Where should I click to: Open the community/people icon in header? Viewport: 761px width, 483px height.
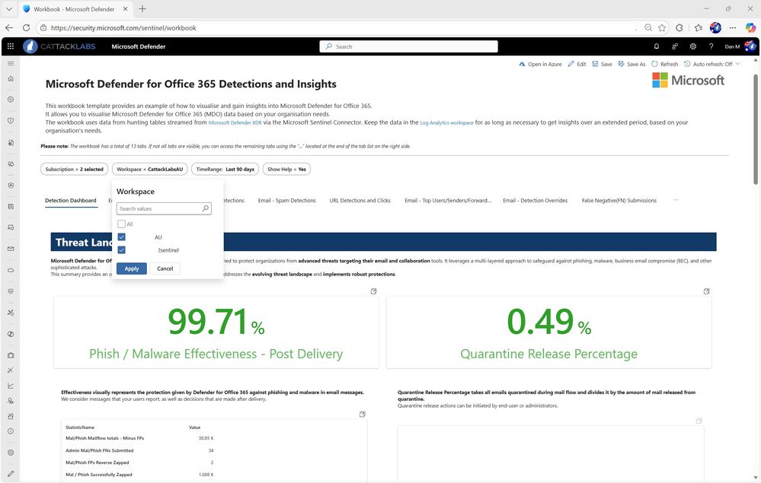click(675, 46)
